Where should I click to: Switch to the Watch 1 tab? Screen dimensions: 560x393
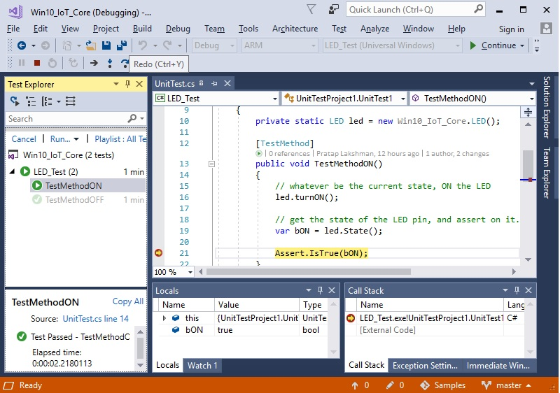[202, 365]
